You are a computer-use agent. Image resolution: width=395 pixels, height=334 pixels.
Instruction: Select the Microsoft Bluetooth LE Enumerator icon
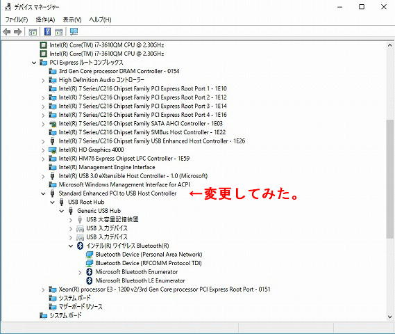[89, 280]
